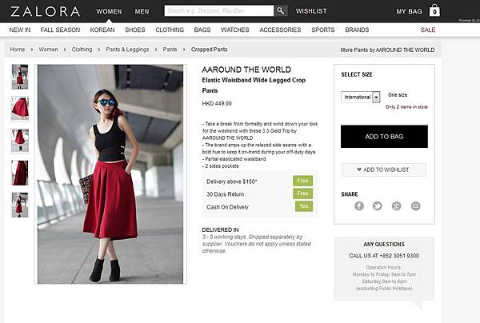Image resolution: width=480 pixels, height=323 pixels.
Task: Click the HKD 449.00 price
Action: [x=217, y=103]
